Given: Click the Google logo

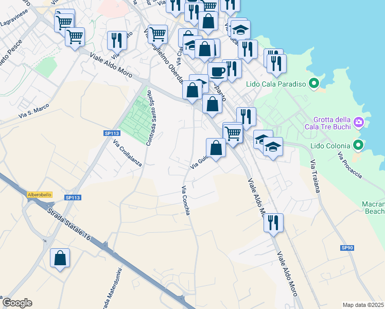Looking at the screenshot, I should point(16,303).
